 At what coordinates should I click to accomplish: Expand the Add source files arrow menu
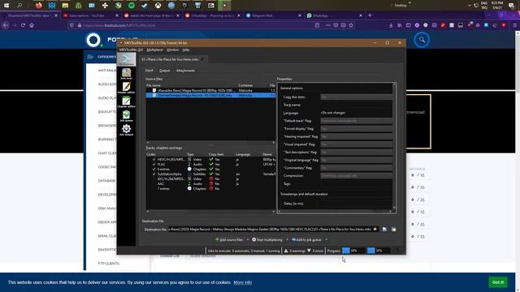[248, 240]
